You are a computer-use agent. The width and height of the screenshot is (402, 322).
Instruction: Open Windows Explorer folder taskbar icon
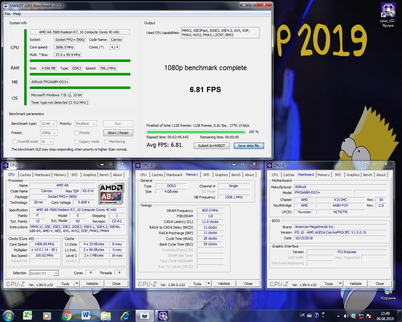[106, 315]
